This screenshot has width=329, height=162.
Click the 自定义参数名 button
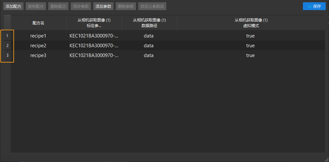[152, 6]
